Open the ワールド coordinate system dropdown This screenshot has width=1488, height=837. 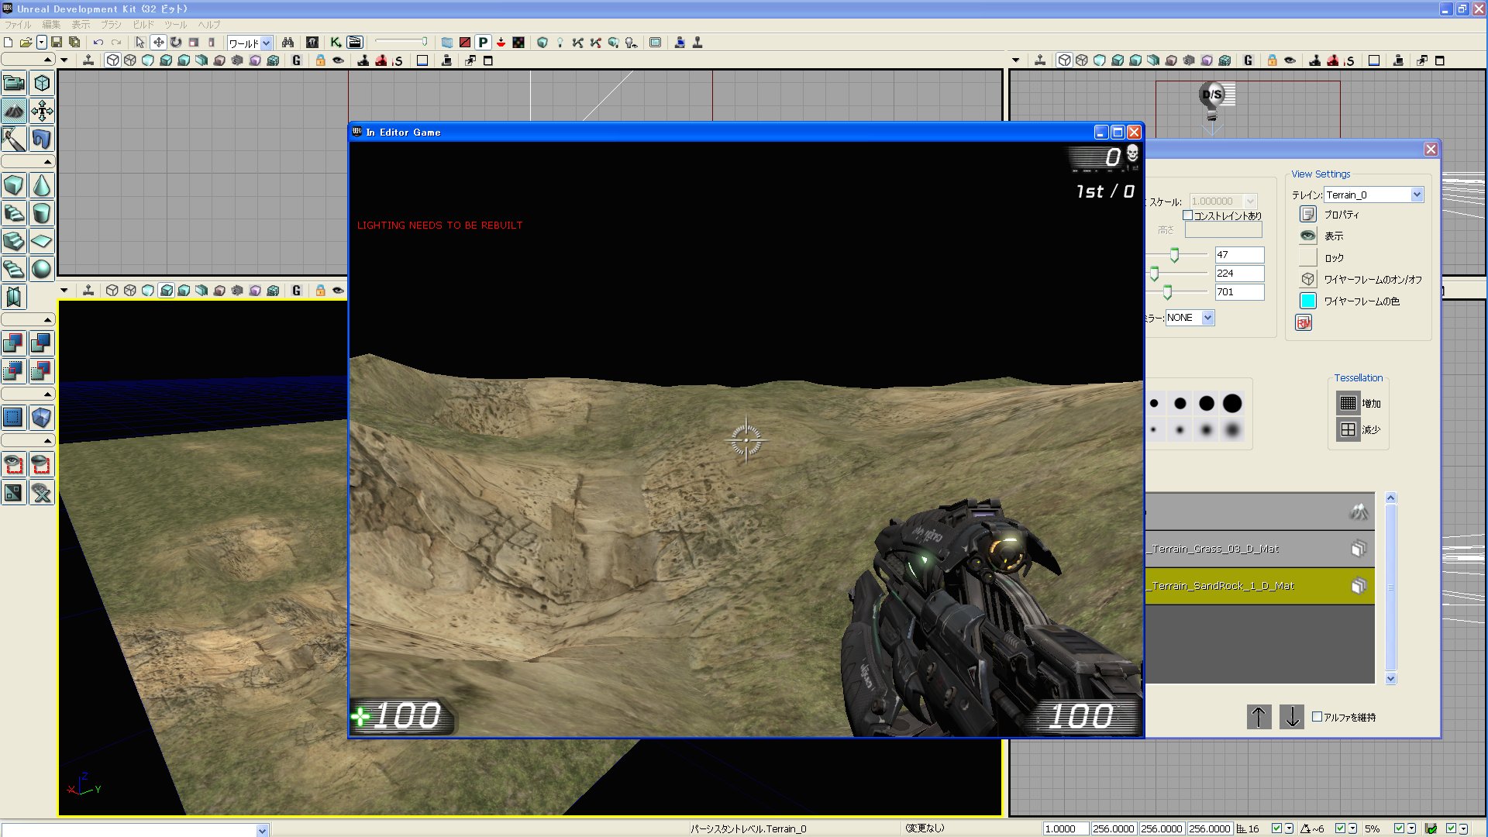click(266, 43)
